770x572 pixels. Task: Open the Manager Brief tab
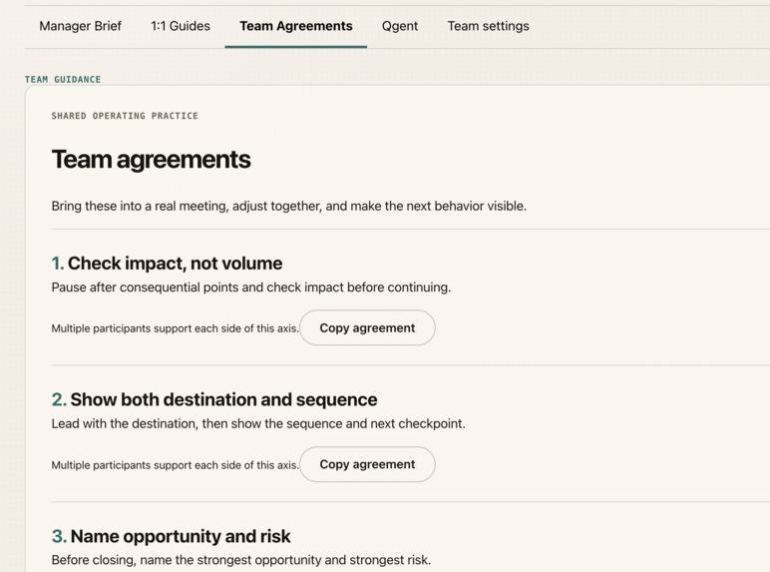click(x=80, y=26)
